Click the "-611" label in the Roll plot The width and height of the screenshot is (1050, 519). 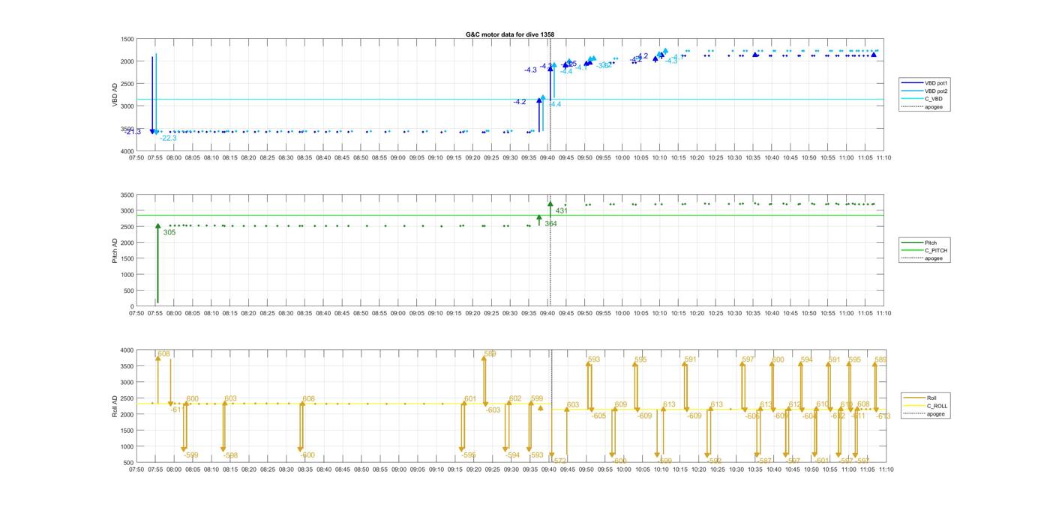pos(176,410)
